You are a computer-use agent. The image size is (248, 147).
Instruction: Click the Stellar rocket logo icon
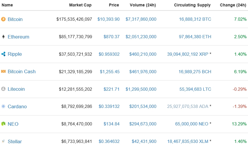pyautogui.click(x=3, y=141)
